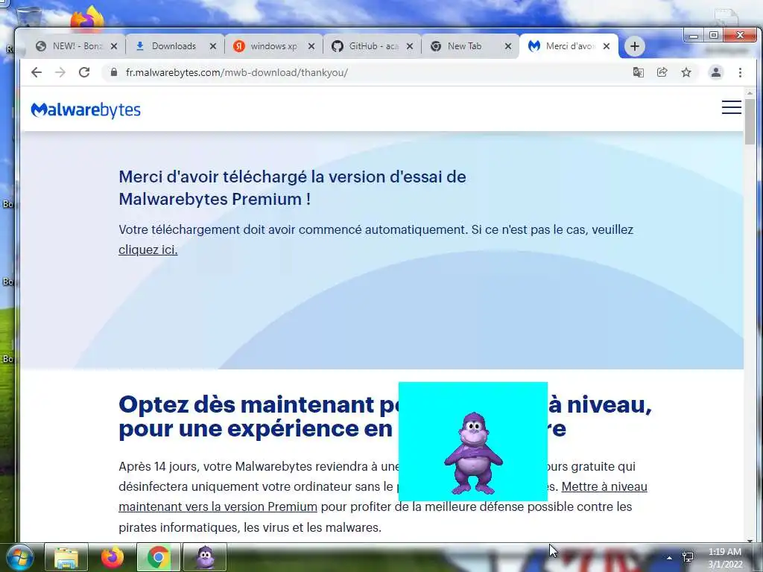Open the Chrome profile avatar
The height and width of the screenshot is (572, 763).
716,72
